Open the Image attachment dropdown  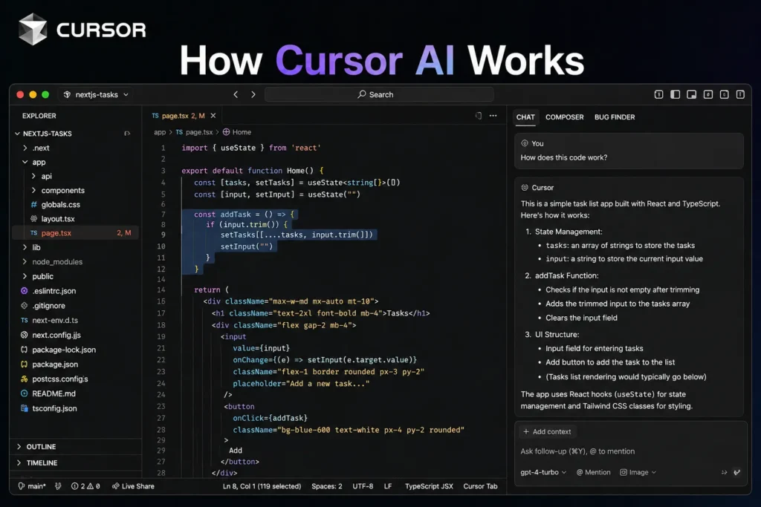click(x=638, y=473)
